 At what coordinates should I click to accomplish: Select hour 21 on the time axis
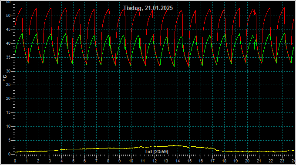click(259, 161)
